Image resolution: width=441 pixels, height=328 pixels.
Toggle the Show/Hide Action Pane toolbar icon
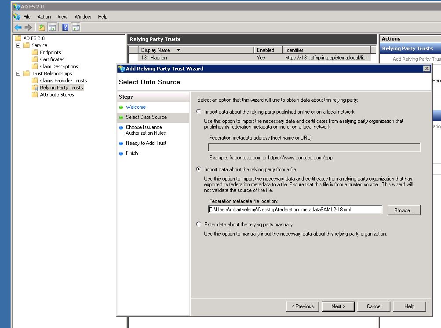click(76, 27)
